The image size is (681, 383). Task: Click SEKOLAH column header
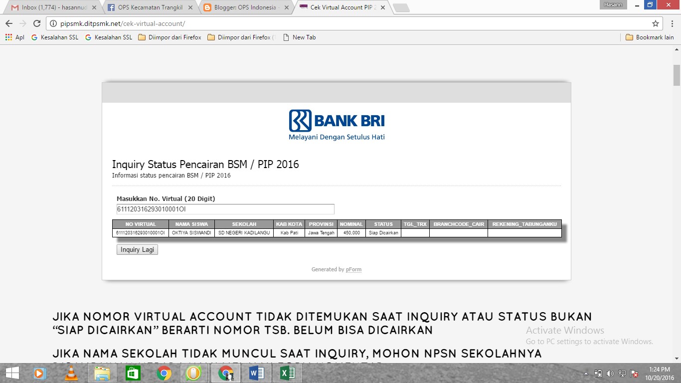click(x=244, y=224)
